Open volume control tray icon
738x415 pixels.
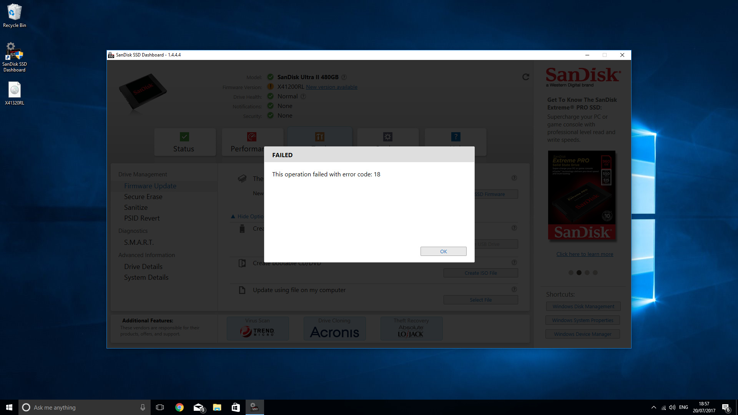672,407
